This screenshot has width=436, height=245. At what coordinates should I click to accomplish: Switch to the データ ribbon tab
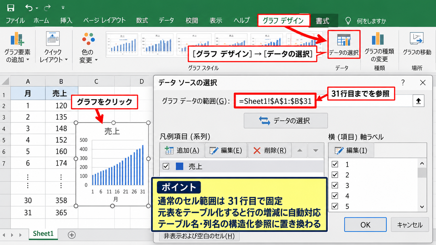coord(166,21)
